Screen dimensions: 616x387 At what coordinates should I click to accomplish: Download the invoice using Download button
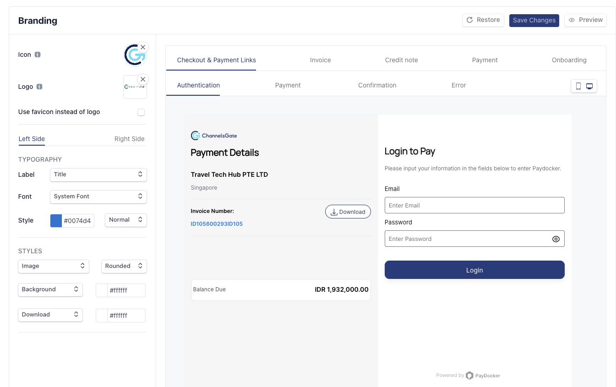348,212
